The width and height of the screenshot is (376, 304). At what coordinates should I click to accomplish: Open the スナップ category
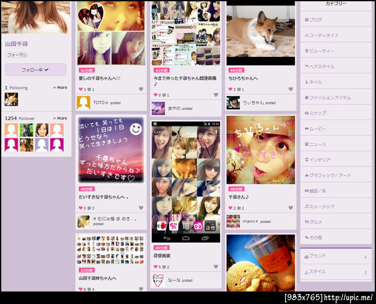click(x=336, y=113)
